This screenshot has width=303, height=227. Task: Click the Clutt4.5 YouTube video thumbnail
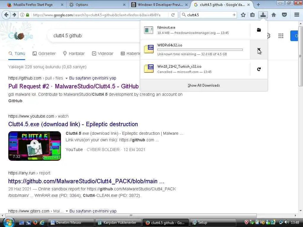click(x=35, y=146)
